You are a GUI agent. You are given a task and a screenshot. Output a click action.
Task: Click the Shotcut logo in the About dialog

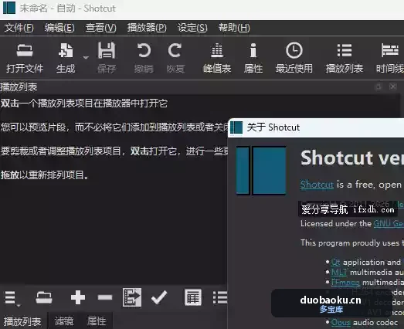pos(261,171)
